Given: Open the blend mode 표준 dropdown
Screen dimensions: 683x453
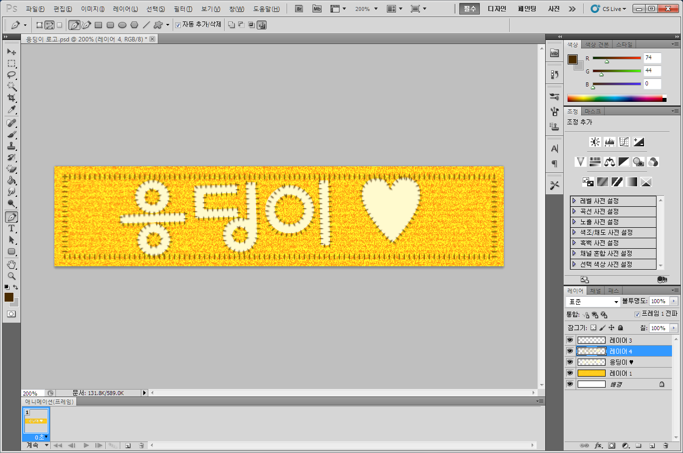Looking at the screenshot, I should [593, 302].
